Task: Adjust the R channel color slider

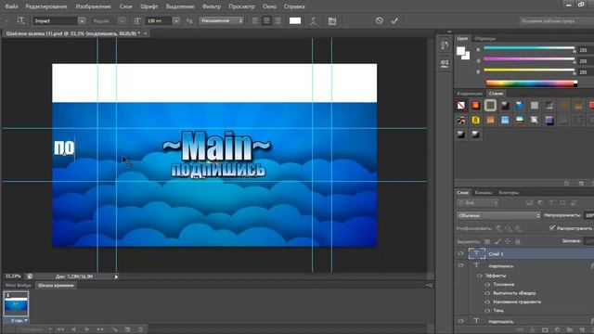Action: coord(529,48)
